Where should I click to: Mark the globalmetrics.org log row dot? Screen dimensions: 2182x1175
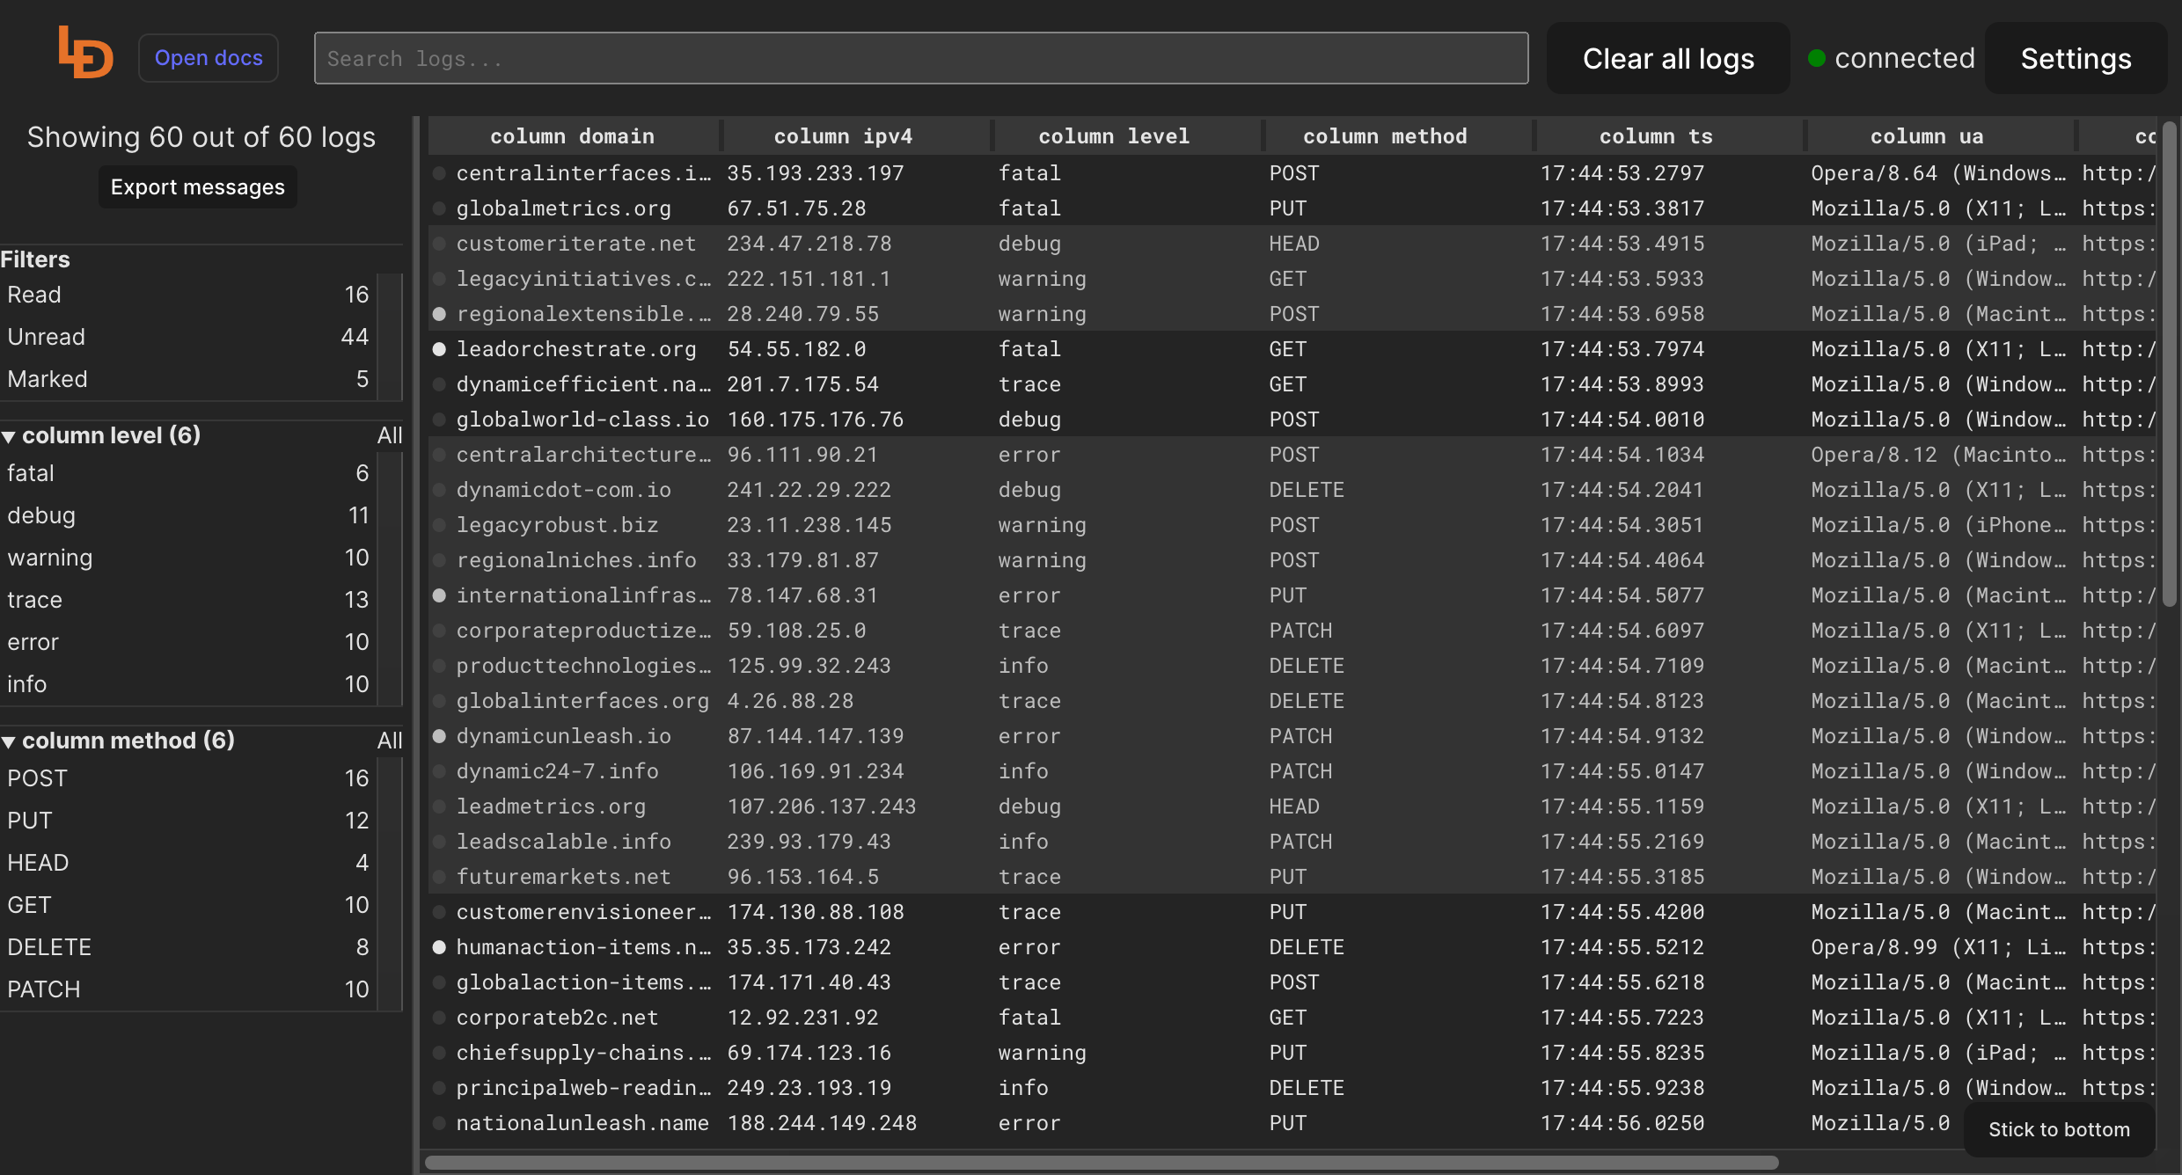439,208
